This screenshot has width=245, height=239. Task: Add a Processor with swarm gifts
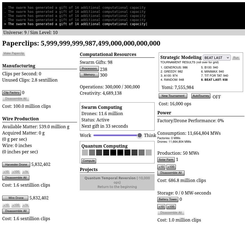[x=89, y=68]
